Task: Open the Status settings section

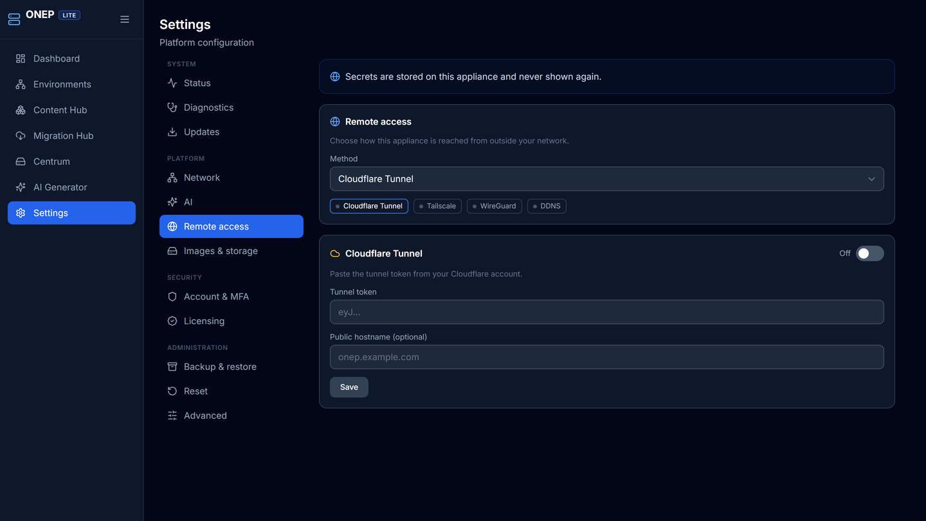Action: (x=232, y=83)
